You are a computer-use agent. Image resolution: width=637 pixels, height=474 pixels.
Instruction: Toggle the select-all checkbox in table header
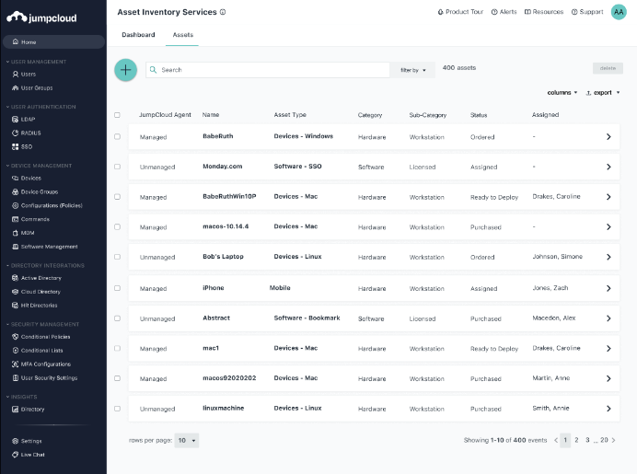(117, 115)
